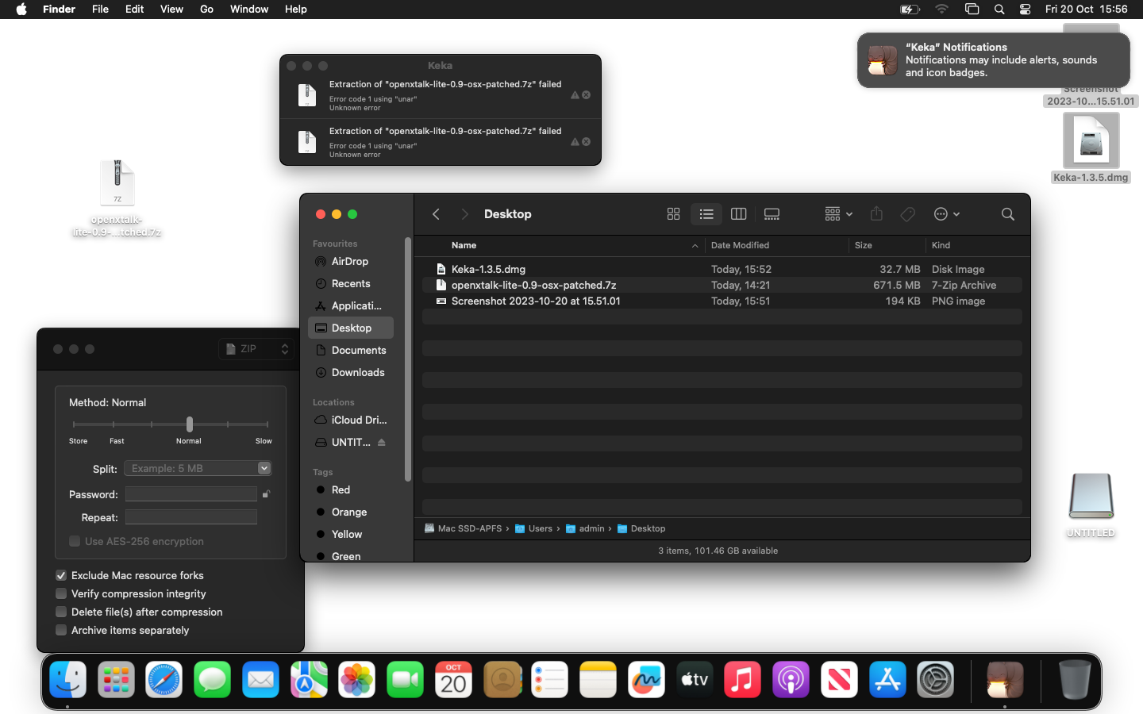The height and width of the screenshot is (714, 1143).
Task: Click the Share icon in Finder toolbar
Action: tap(876, 214)
